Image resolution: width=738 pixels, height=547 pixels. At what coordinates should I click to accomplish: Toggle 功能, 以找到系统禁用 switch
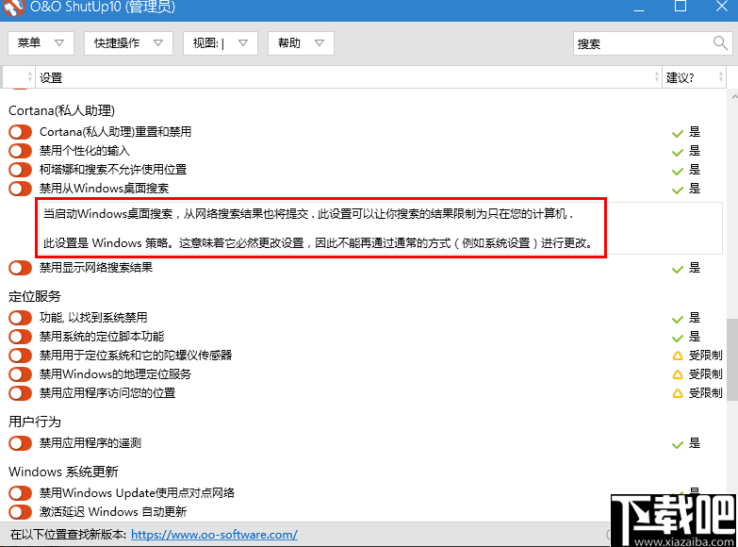(x=20, y=318)
